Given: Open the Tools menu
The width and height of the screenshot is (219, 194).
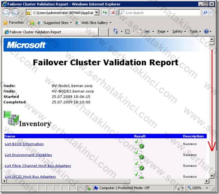Looking at the screenshot, I should [x=195, y=32].
